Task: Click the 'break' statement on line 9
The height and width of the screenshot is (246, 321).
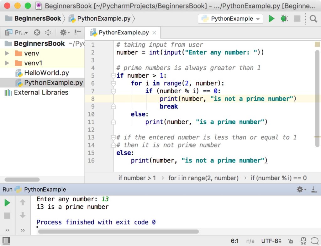Action: coord(169,106)
